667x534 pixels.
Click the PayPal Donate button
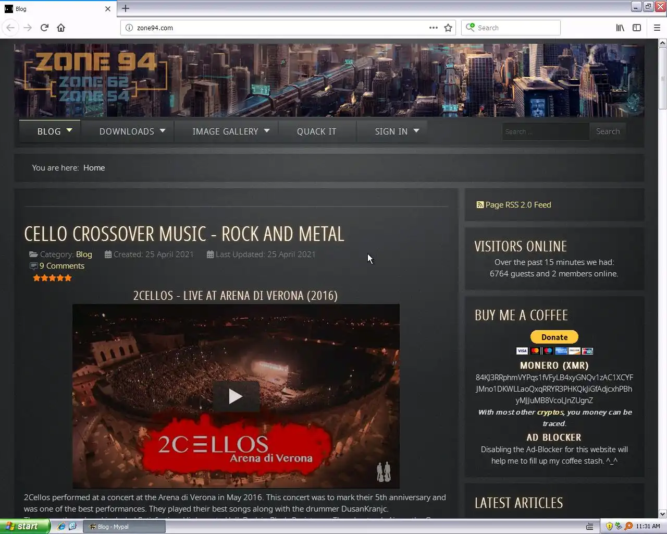(x=554, y=337)
